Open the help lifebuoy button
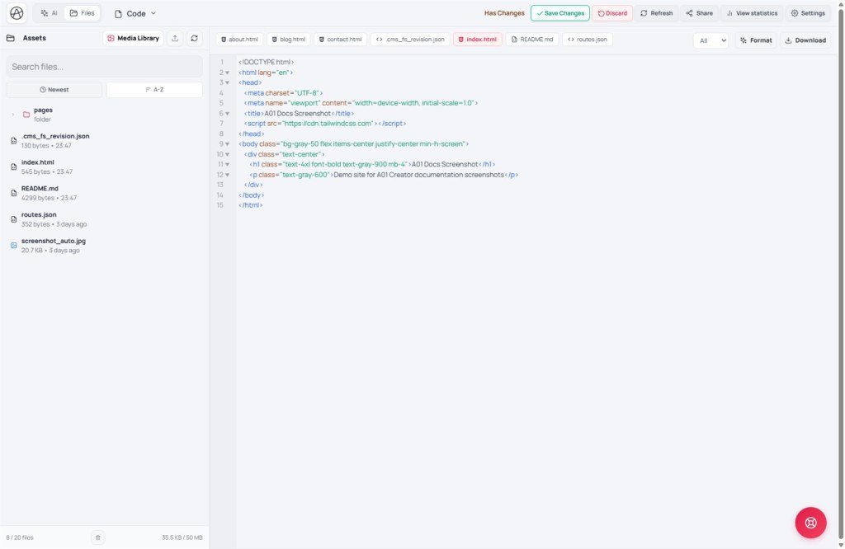The height and width of the screenshot is (549, 845). [810, 523]
